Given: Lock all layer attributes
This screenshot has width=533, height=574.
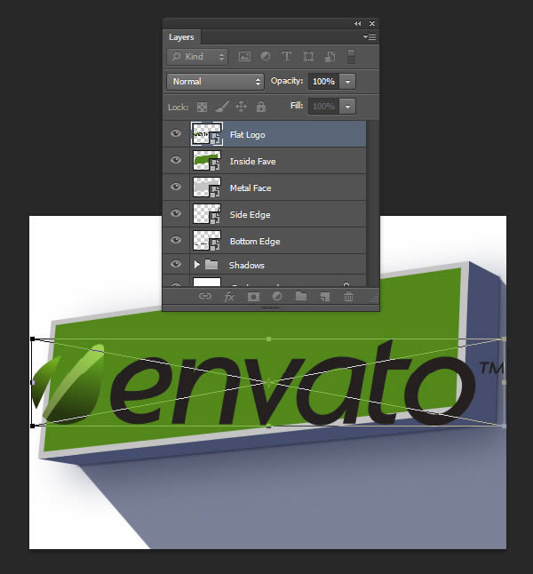Looking at the screenshot, I should click(x=260, y=107).
